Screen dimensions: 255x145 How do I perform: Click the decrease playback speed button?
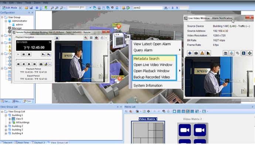[43, 54]
